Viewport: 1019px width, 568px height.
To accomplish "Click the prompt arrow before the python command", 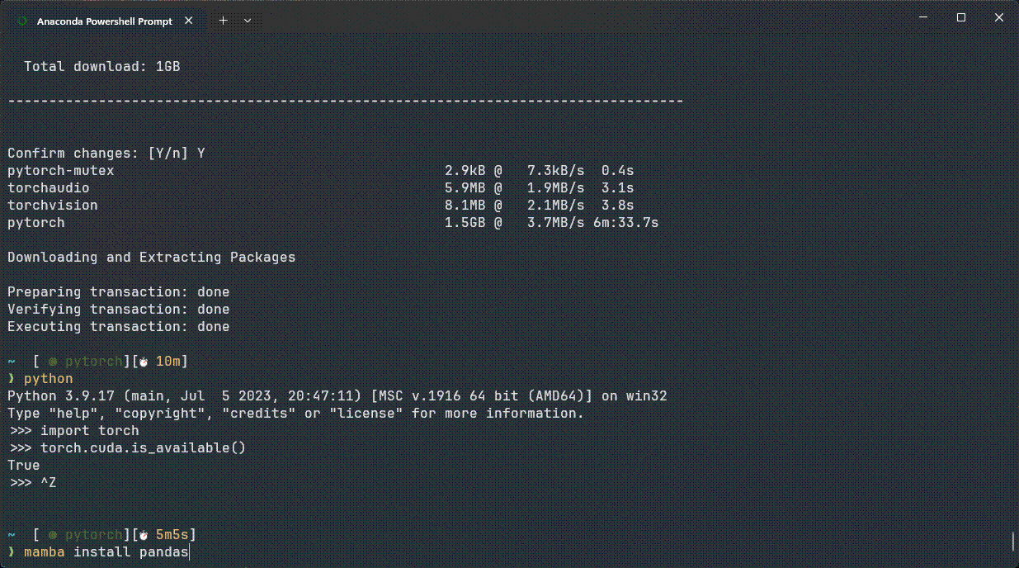I will click(x=12, y=379).
